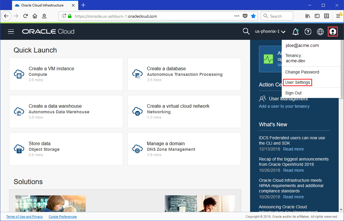Open the help question mark icon
The height and width of the screenshot is (221, 344).
(308, 32)
